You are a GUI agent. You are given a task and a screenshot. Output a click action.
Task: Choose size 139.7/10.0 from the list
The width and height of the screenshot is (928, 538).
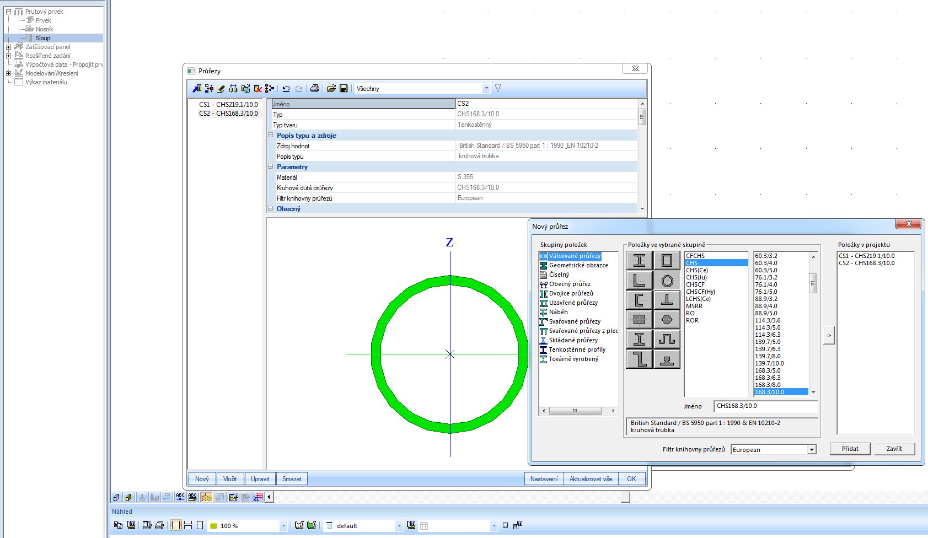point(769,363)
